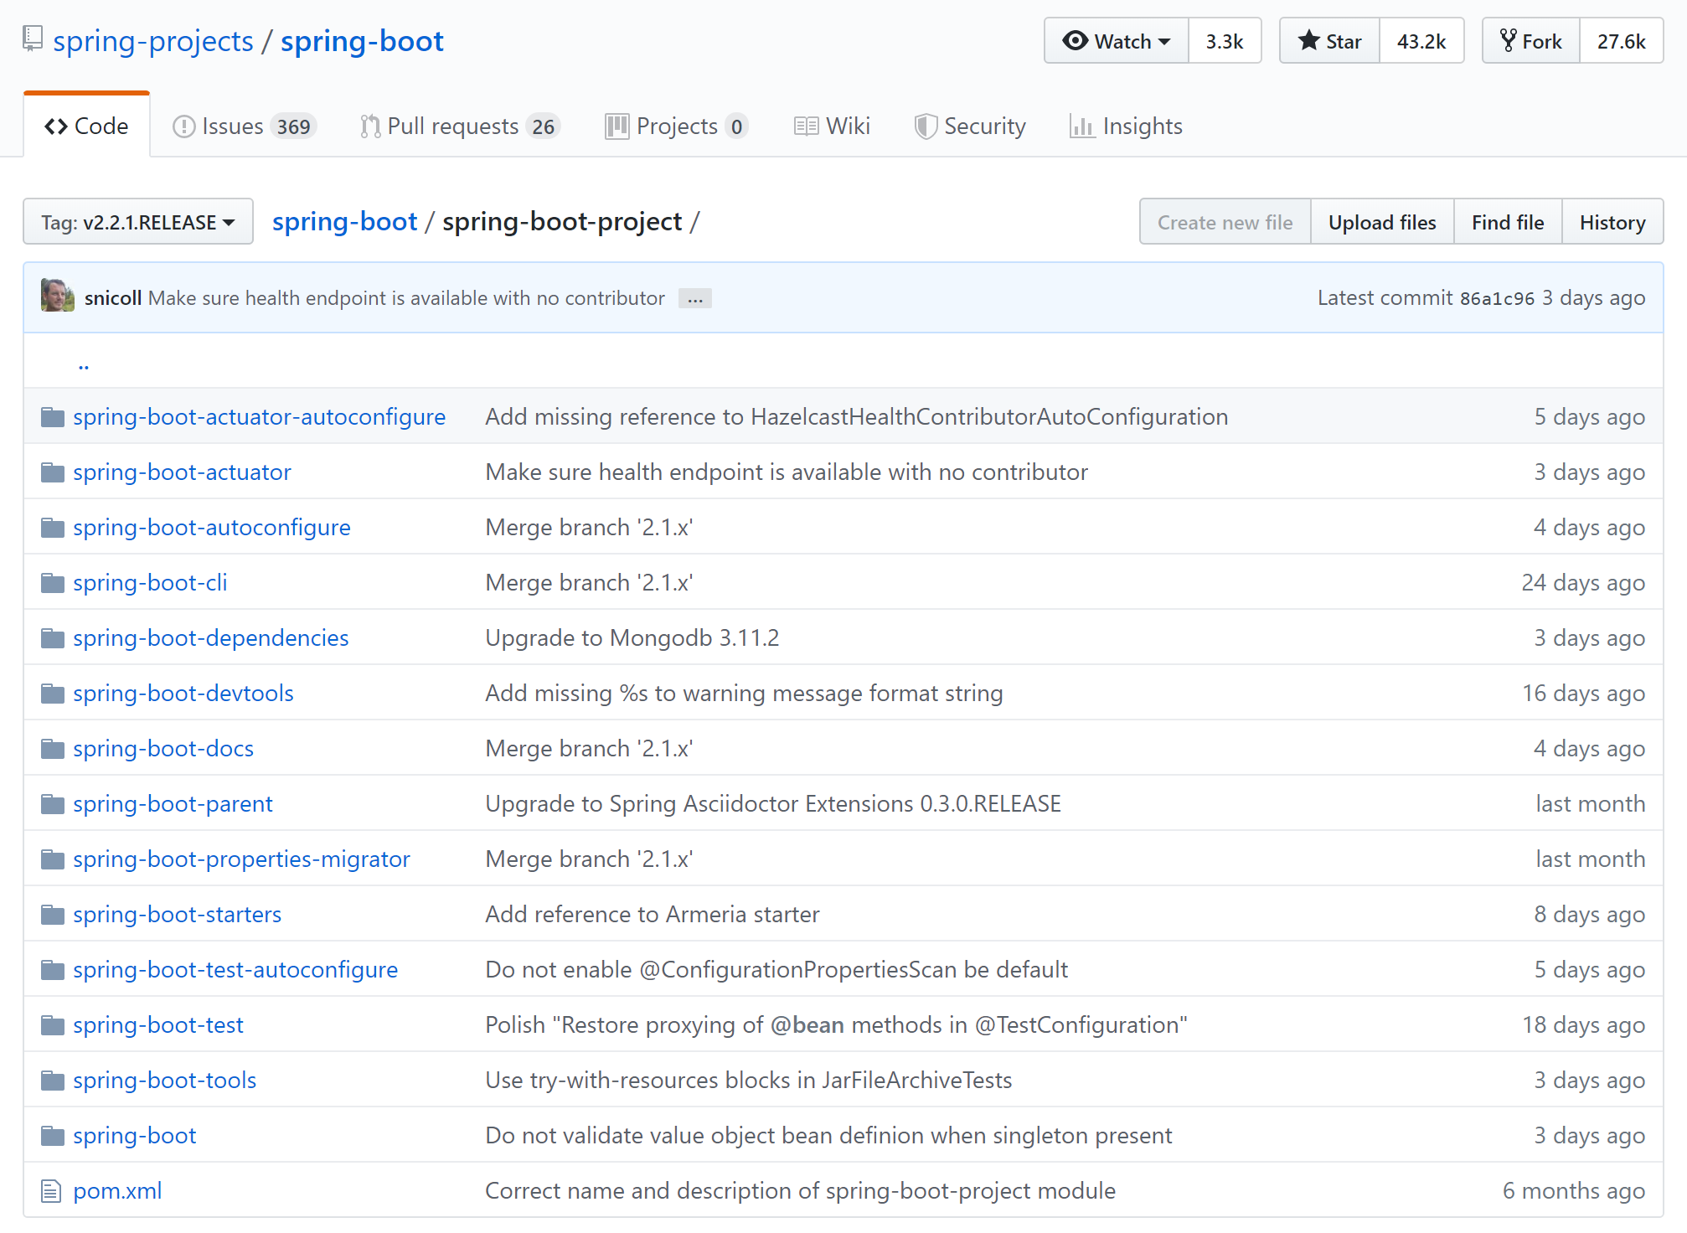Click the Insights bar graph icon
The height and width of the screenshot is (1233, 1687).
[x=1081, y=126]
